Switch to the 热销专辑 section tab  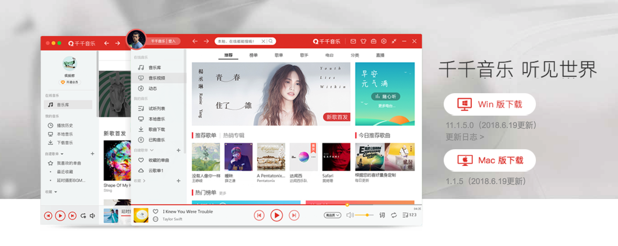(234, 135)
